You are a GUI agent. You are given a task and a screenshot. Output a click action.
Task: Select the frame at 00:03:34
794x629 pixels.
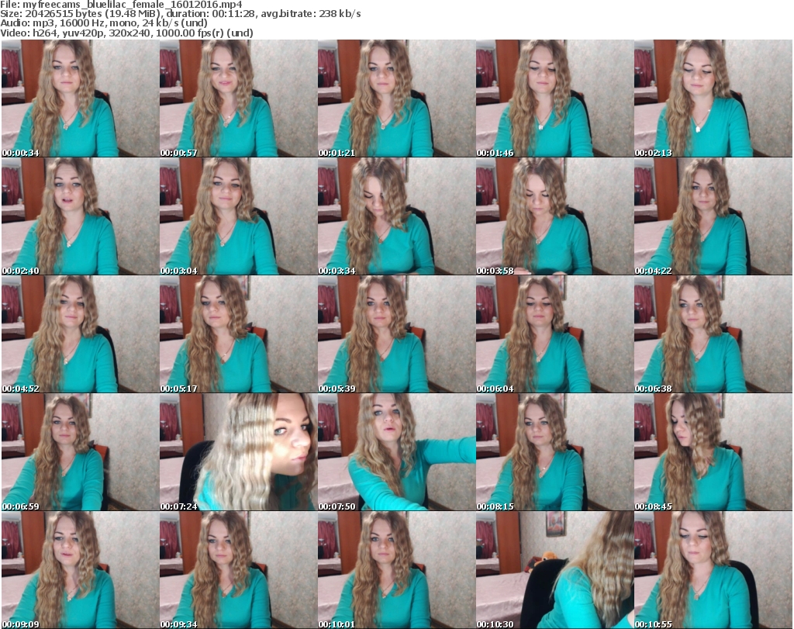(396, 216)
